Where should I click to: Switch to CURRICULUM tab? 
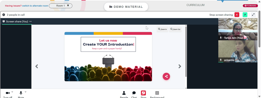[x=195, y=5]
